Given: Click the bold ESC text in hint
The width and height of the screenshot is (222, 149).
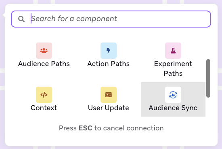Looking at the screenshot, I should point(86,128).
